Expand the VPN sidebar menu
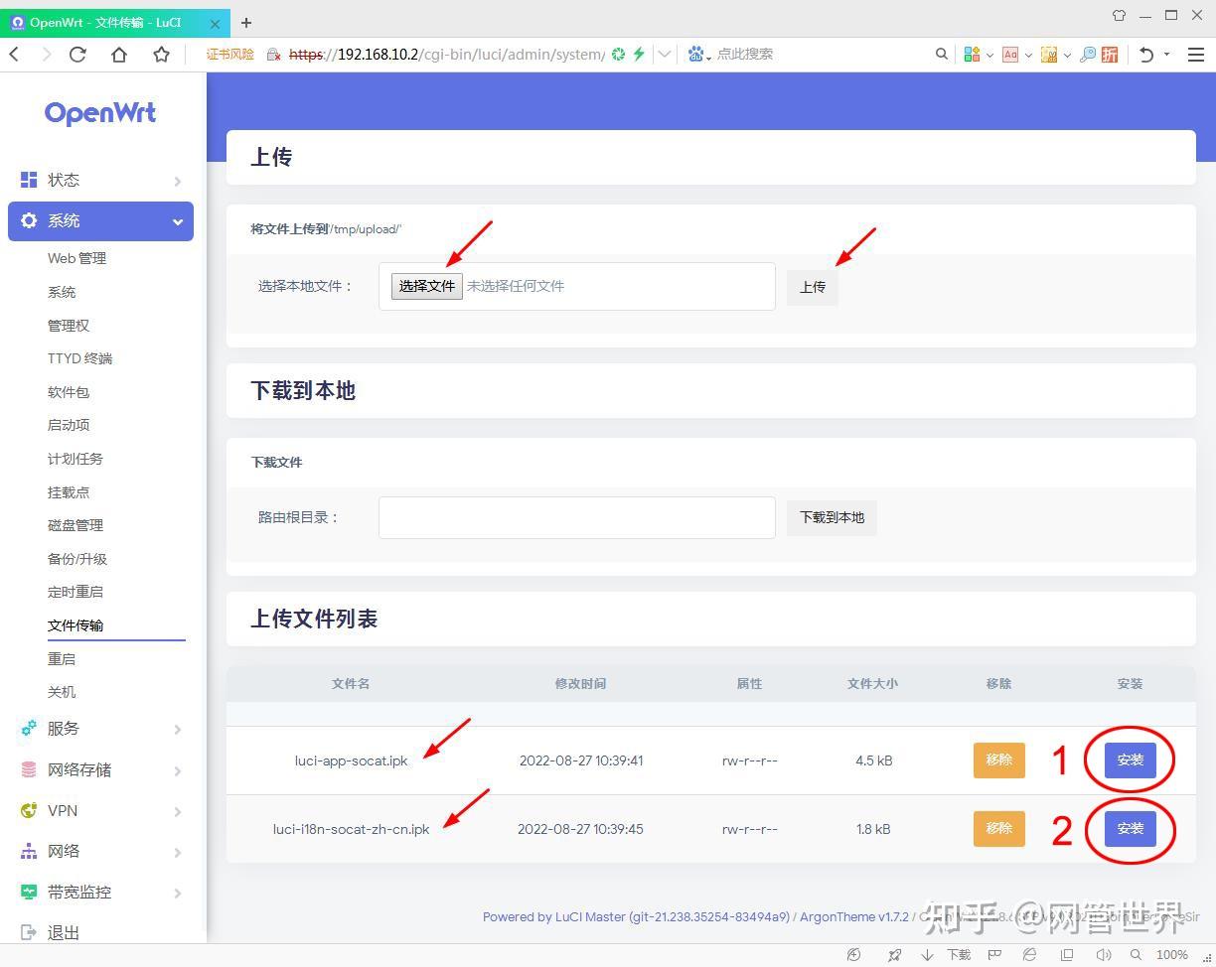 (100, 811)
